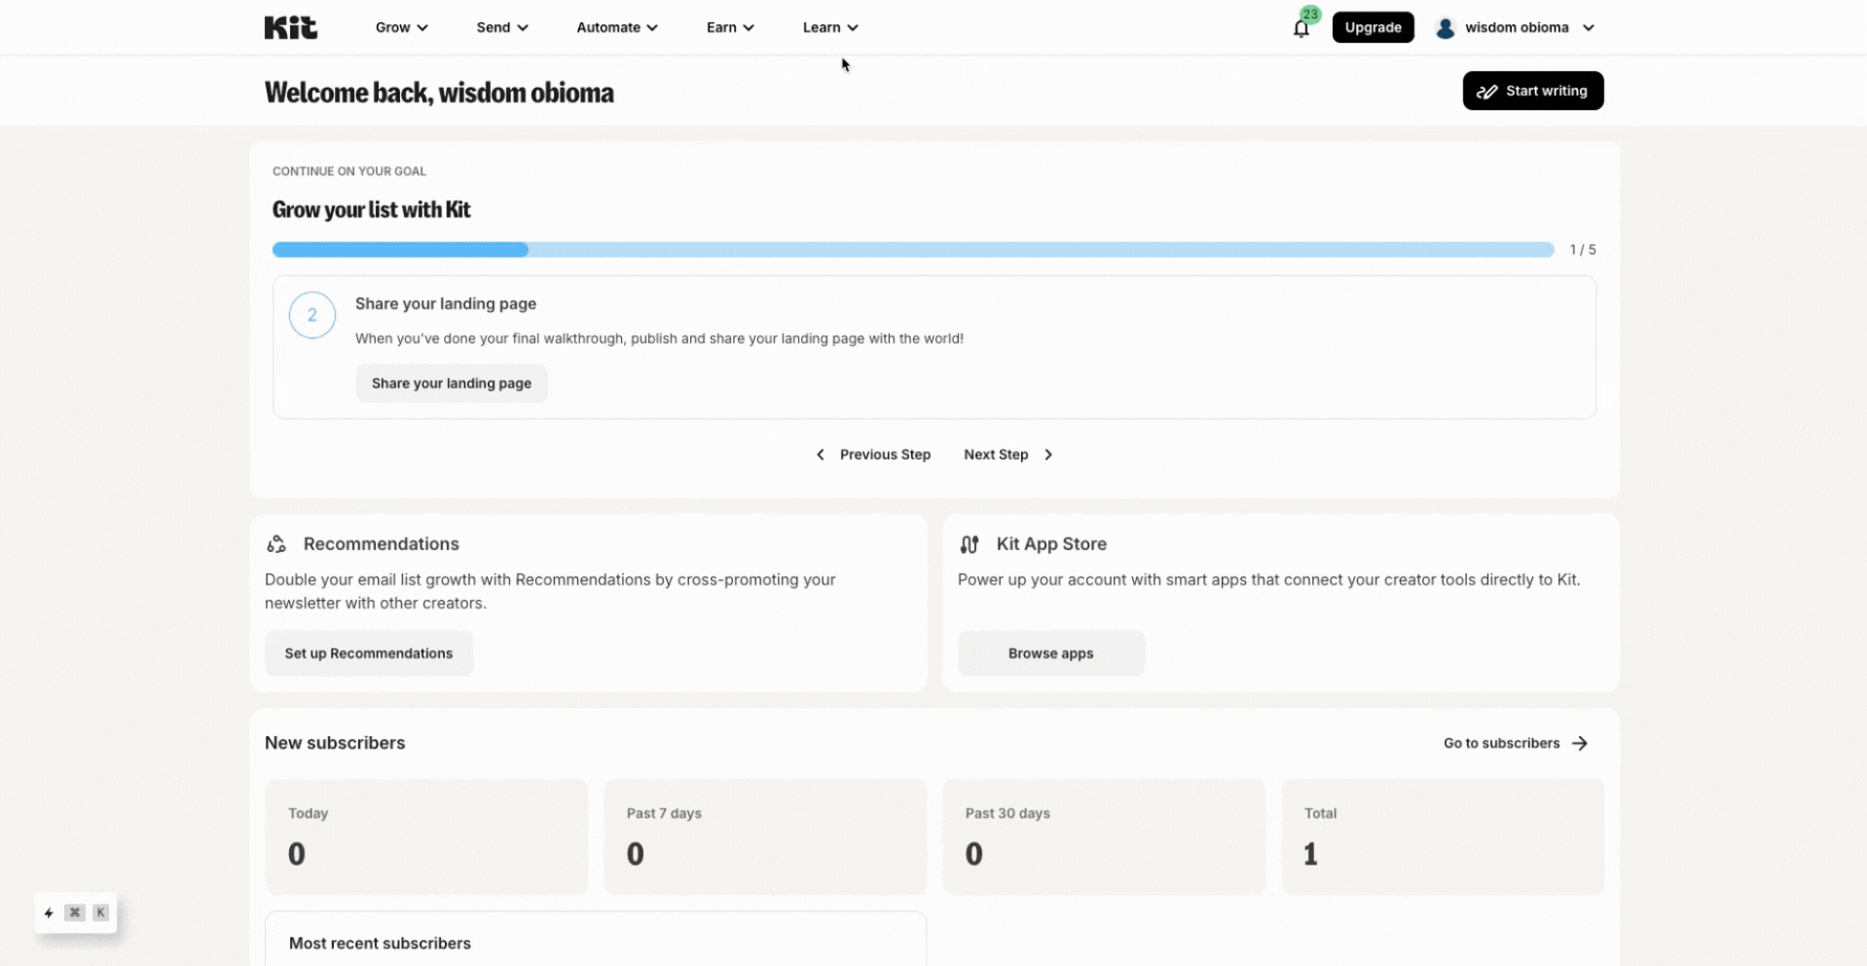Select the Start writing pen icon
The width and height of the screenshot is (1867, 966).
(1486, 91)
